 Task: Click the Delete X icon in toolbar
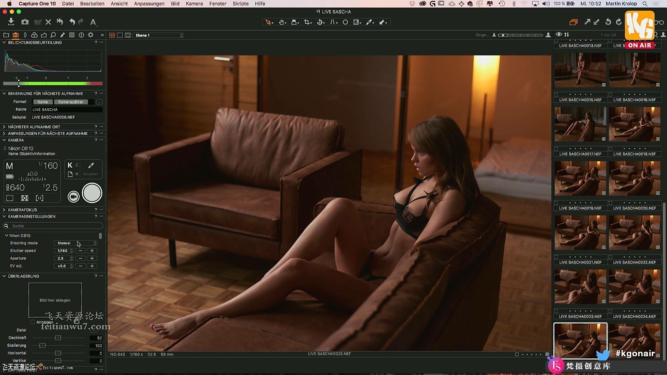48,22
